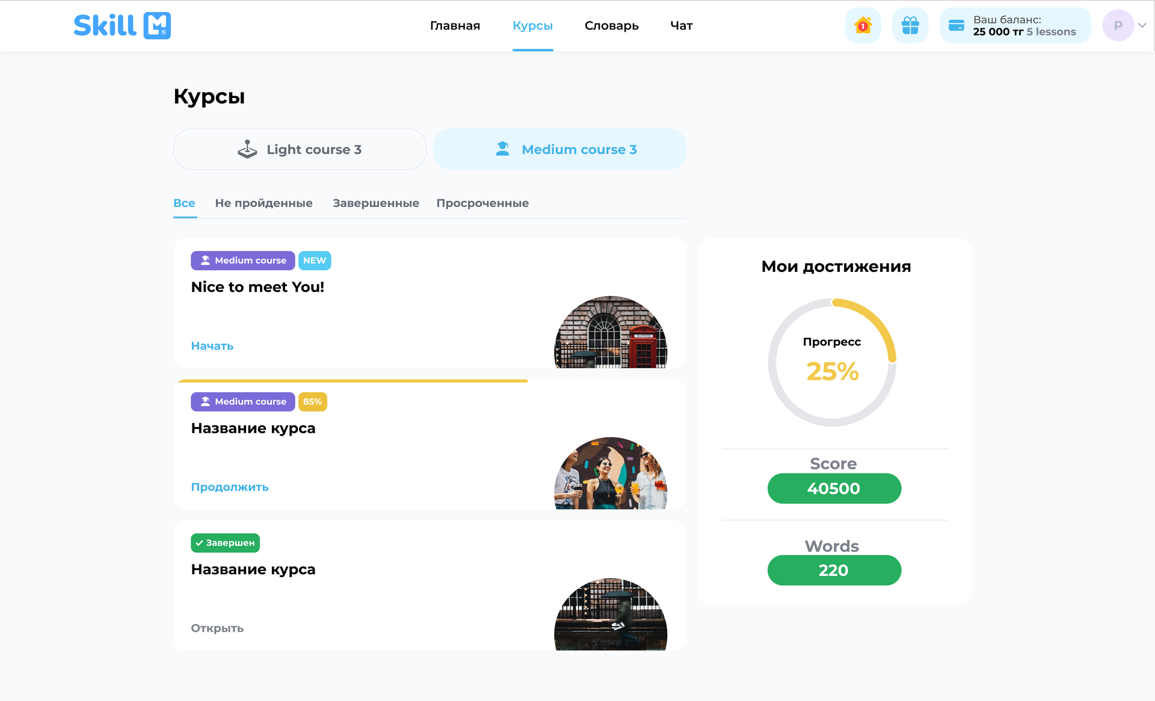
Task: Click the Завершен status badge
Action: pos(225,543)
